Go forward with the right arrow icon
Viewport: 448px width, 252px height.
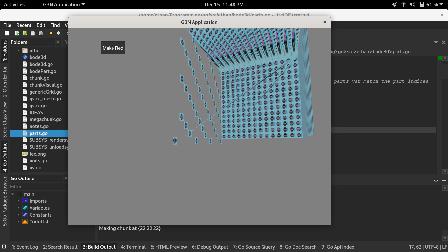click(x=59, y=33)
